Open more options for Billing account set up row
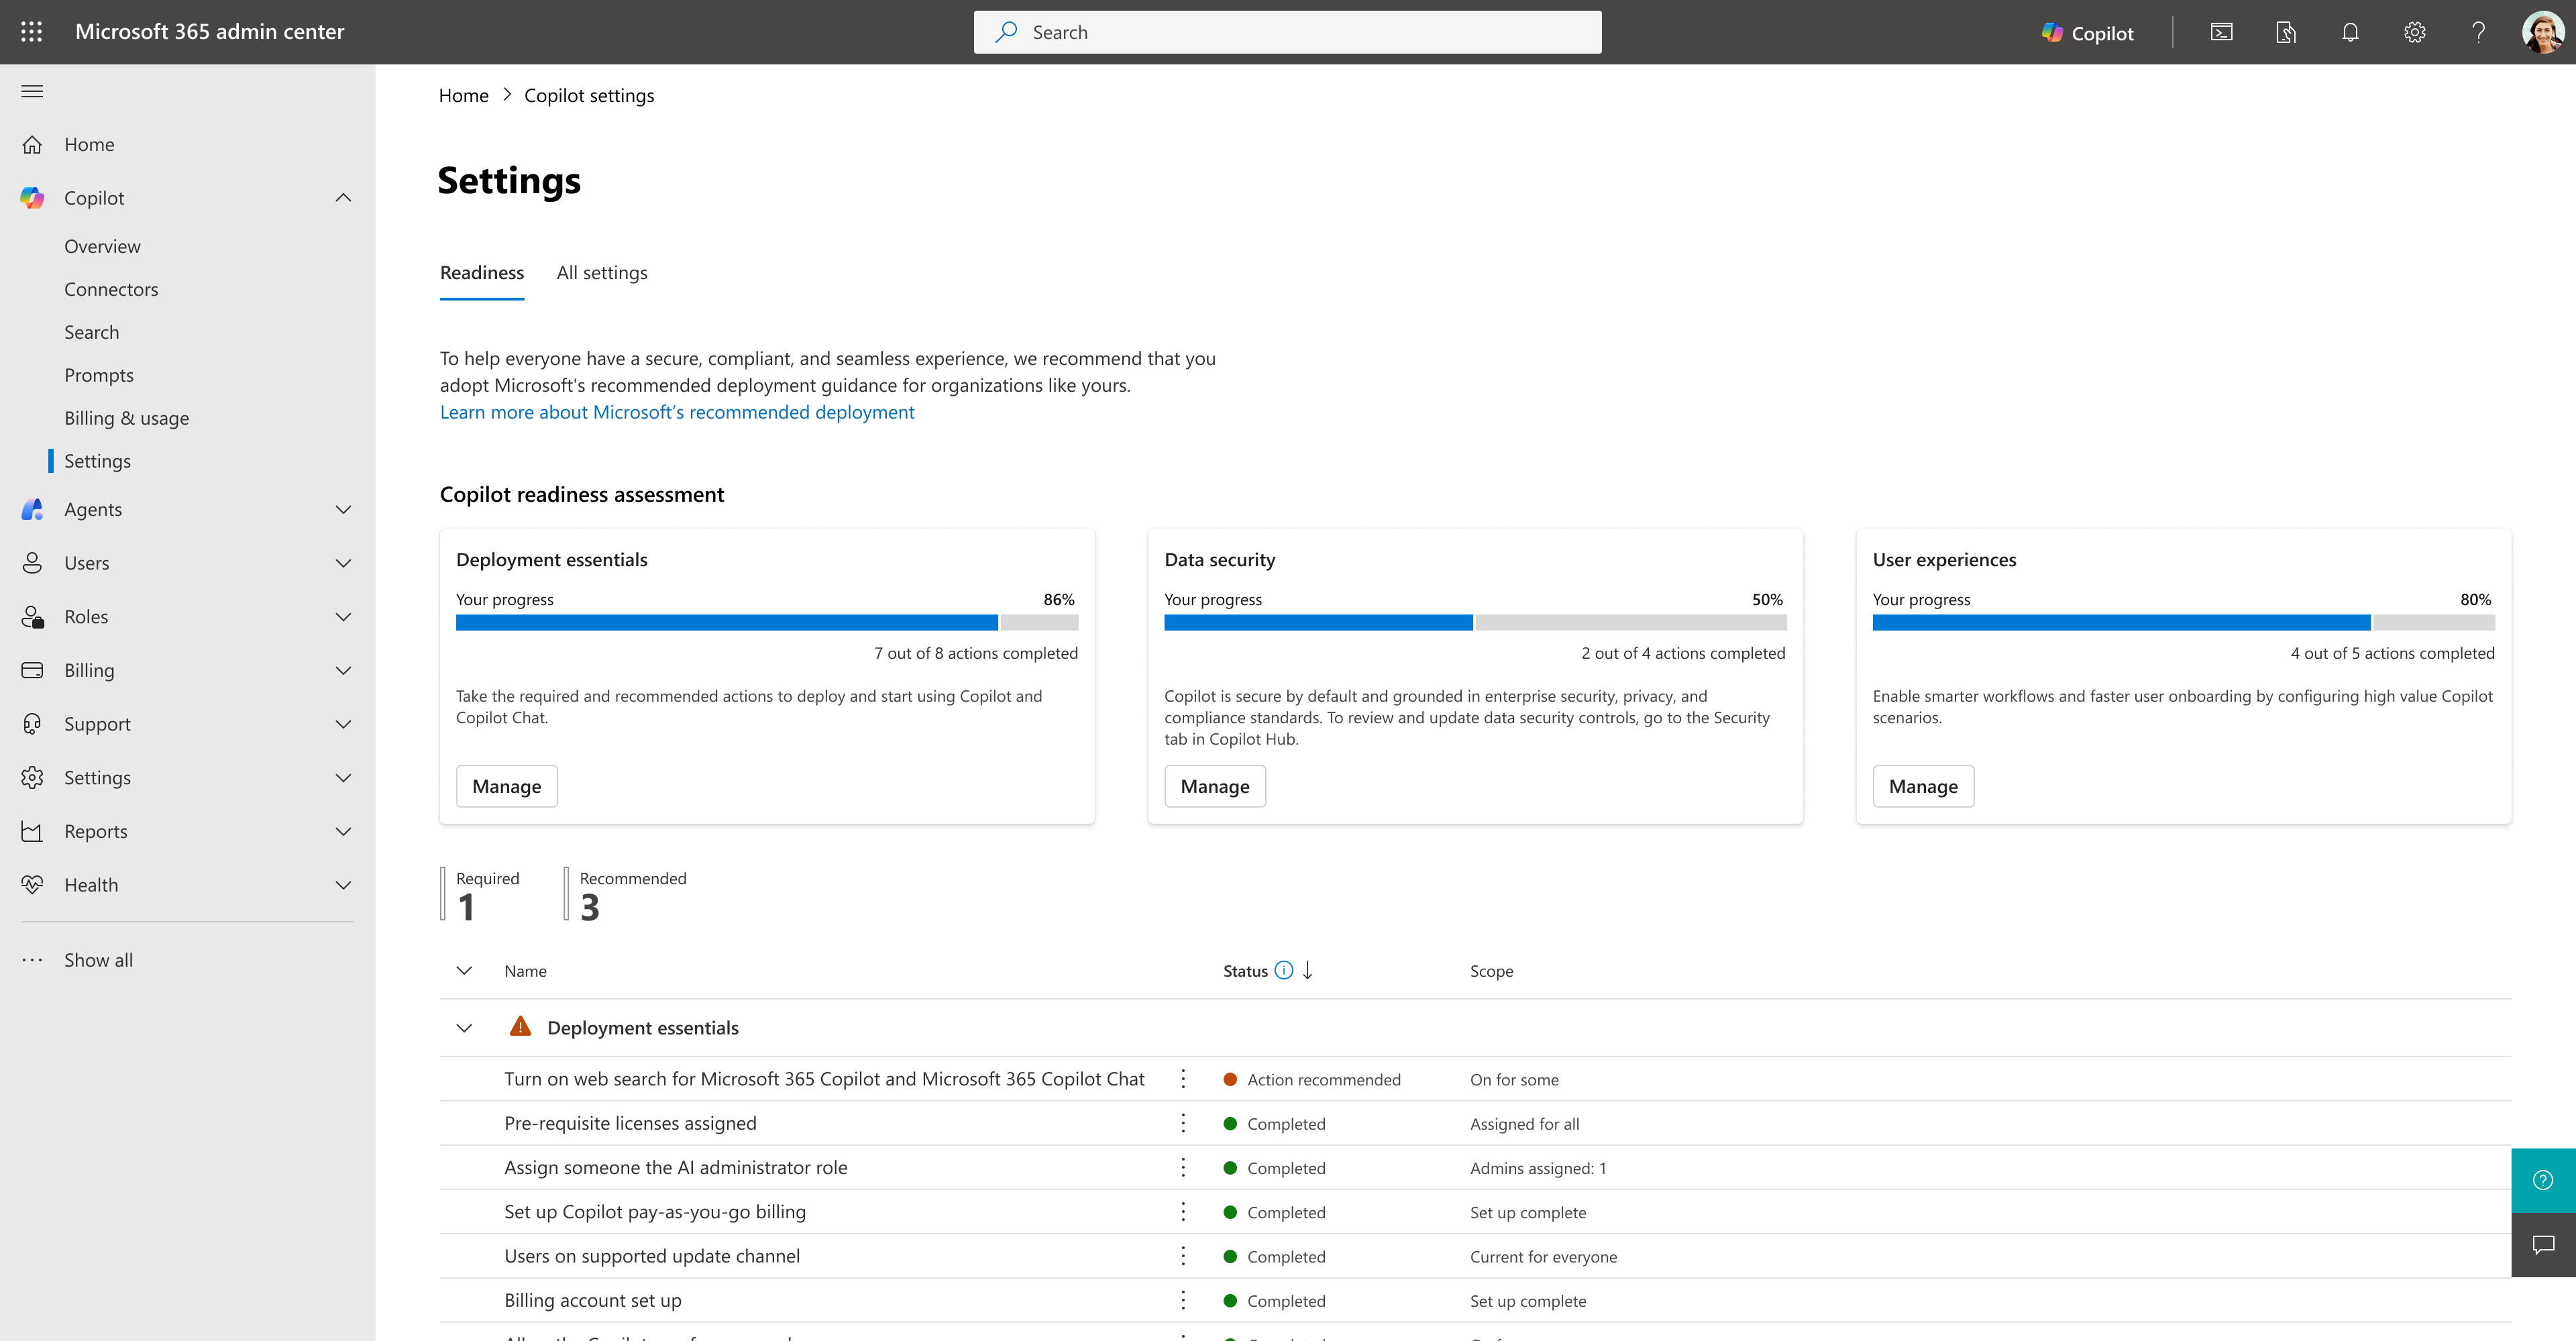Viewport: 2576px width, 1341px height. pyautogui.click(x=1183, y=1300)
